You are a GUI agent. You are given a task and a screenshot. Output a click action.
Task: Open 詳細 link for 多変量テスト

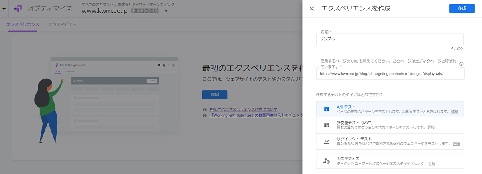pyautogui.click(x=431, y=127)
